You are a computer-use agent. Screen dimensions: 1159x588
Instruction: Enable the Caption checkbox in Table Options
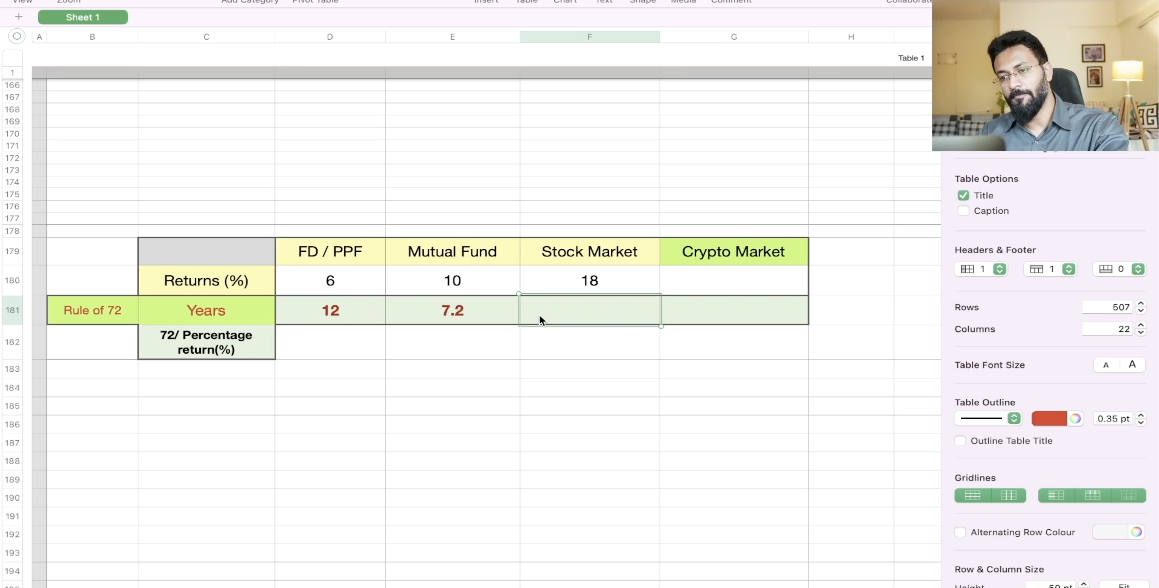[x=963, y=211]
